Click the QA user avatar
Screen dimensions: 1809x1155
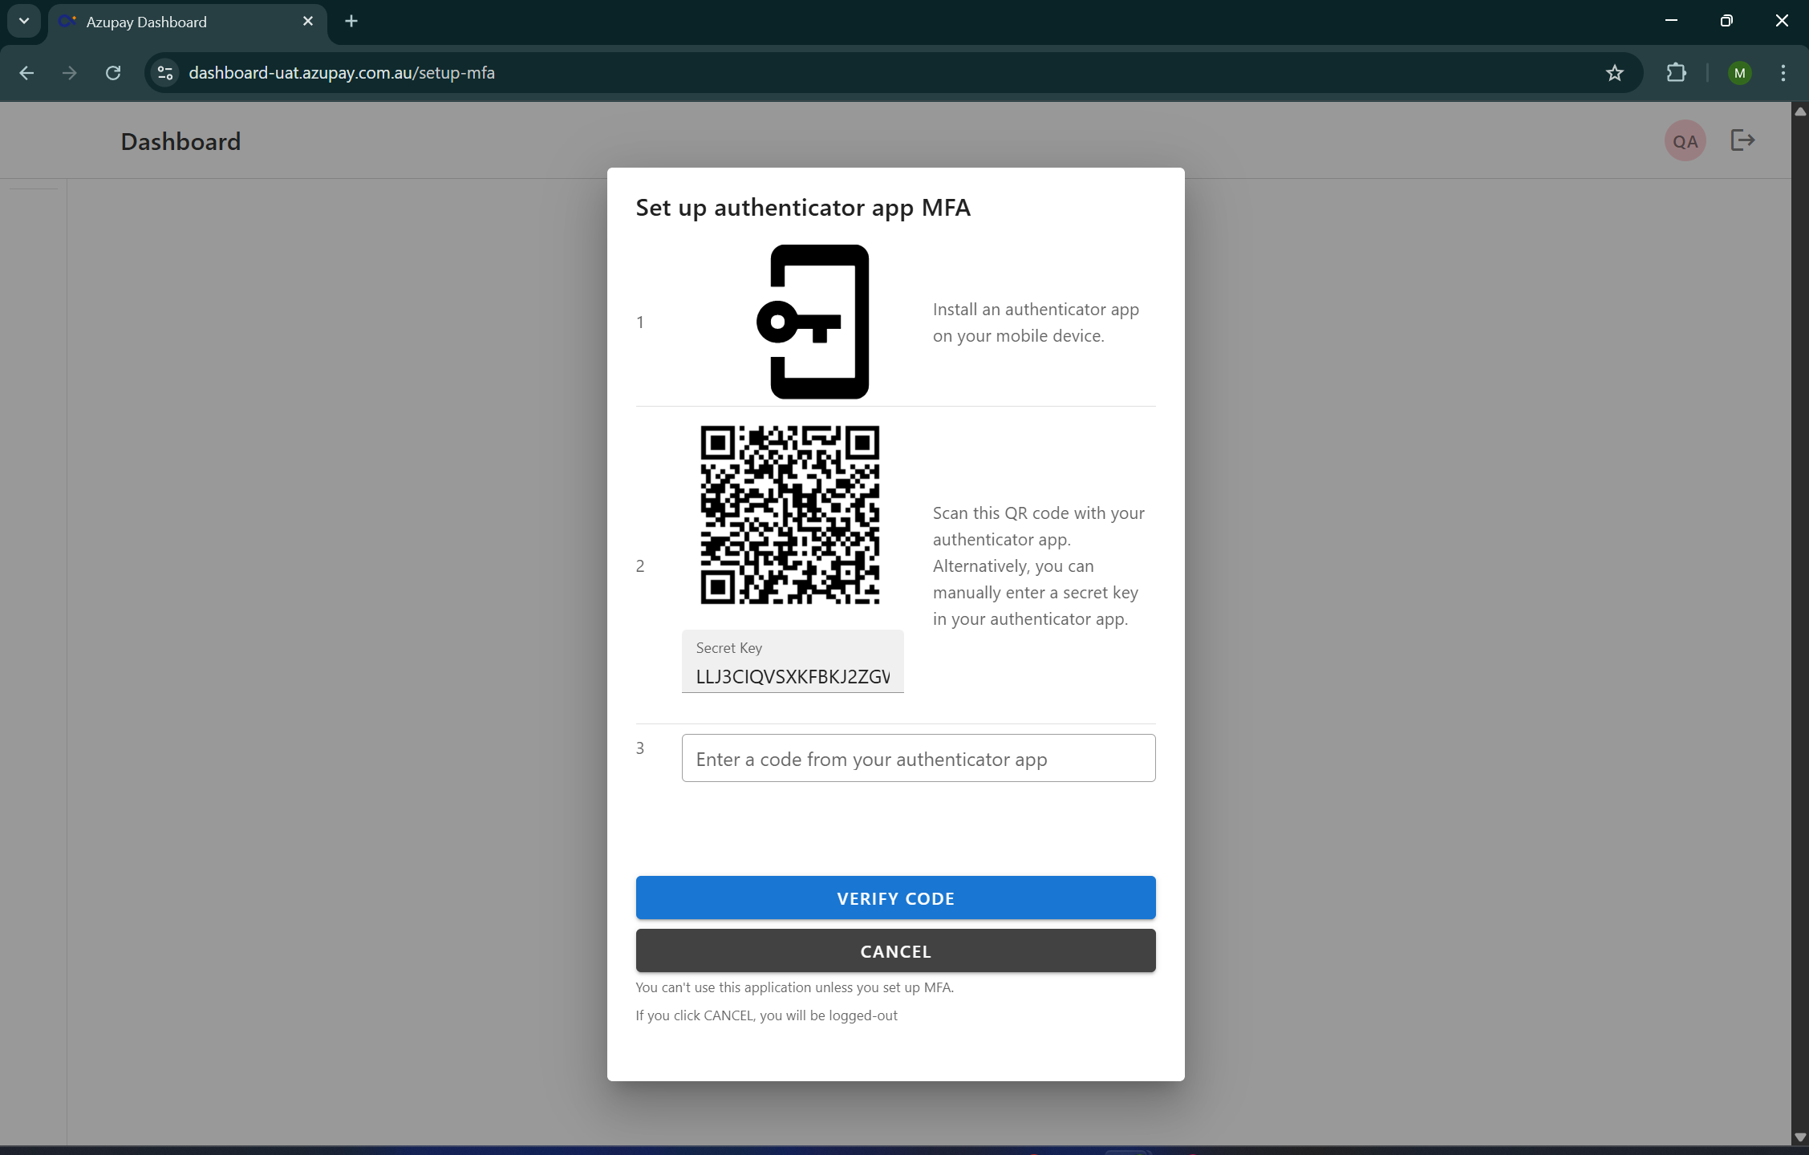click(1685, 141)
